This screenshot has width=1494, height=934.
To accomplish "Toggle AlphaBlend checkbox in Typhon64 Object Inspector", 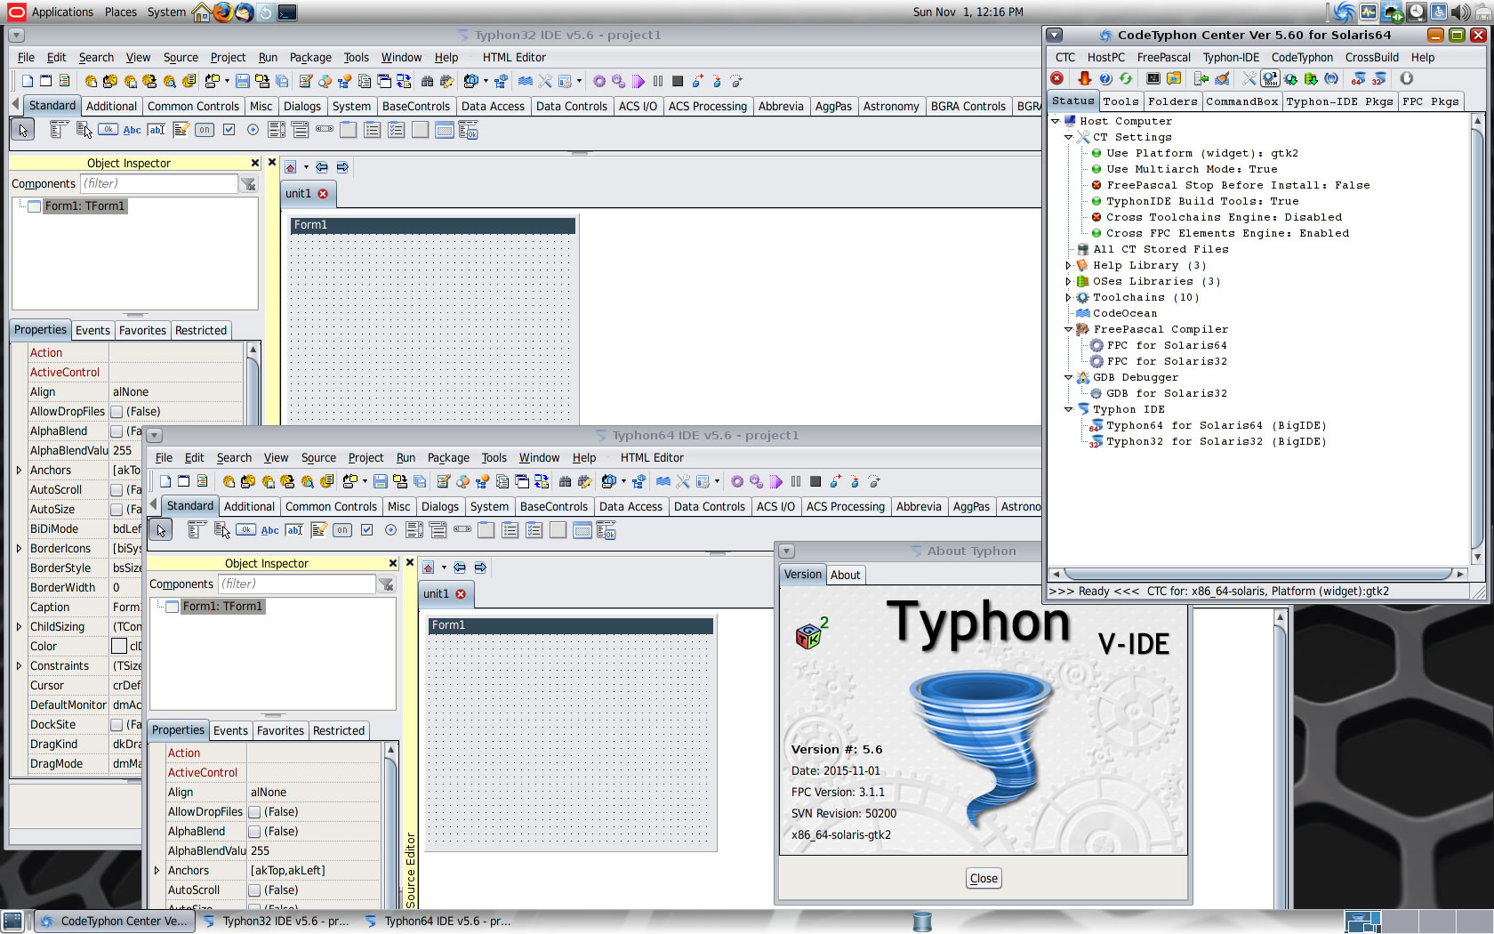I will [x=254, y=832].
